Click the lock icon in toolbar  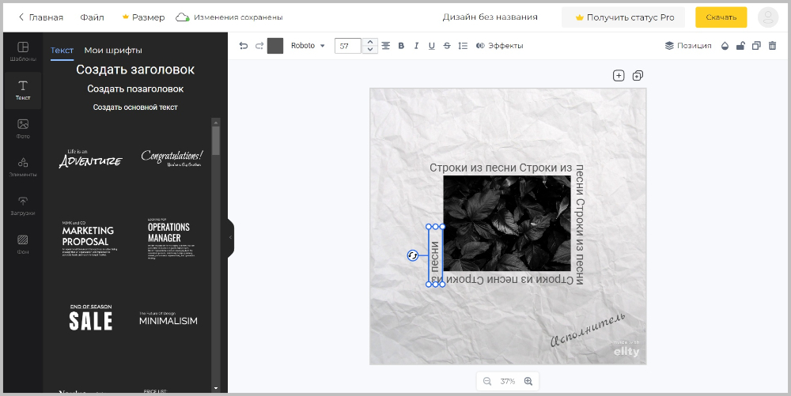[740, 46]
